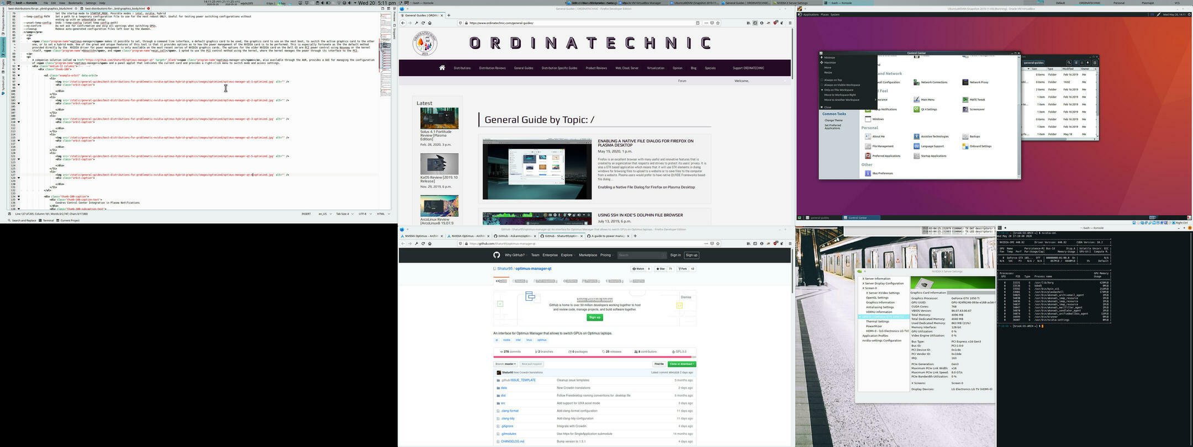Open Clone or download dropdown on GitHub
1193x447 pixels.
tap(682, 364)
